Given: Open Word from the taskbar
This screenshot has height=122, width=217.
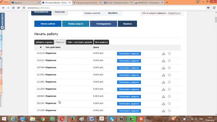Looking at the screenshot, I should pos(92,119).
